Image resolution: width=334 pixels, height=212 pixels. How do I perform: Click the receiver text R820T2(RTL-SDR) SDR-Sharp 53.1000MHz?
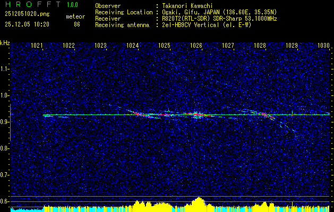tap(219, 19)
